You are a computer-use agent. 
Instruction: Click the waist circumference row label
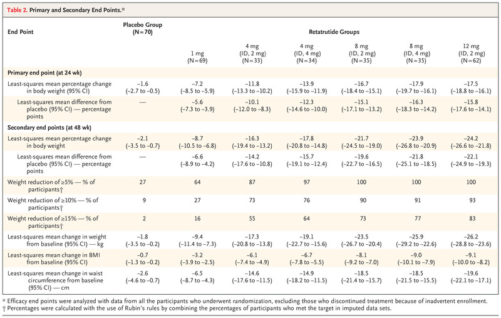coord(55,280)
